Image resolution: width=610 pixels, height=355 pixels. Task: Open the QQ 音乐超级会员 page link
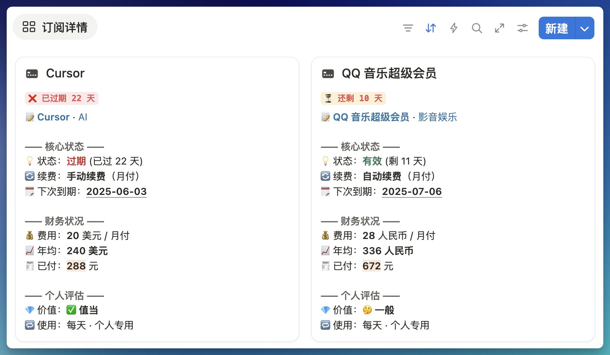[371, 117]
